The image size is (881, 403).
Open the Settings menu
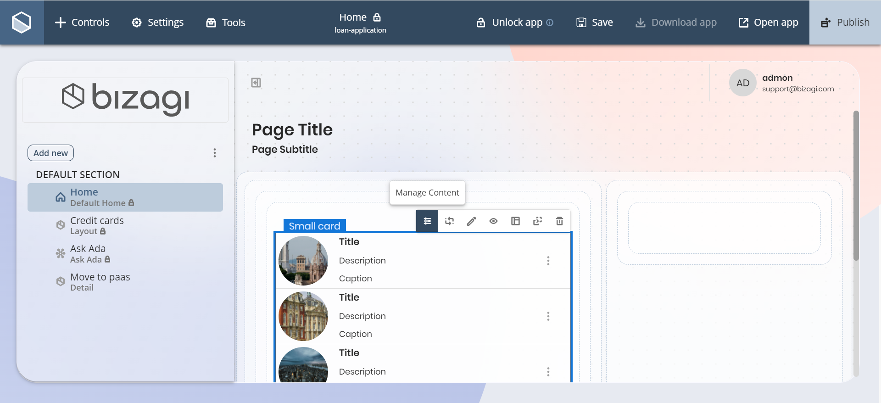(157, 22)
